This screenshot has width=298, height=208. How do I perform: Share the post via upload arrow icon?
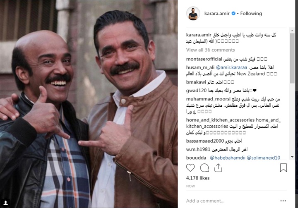[x=218, y=168]
